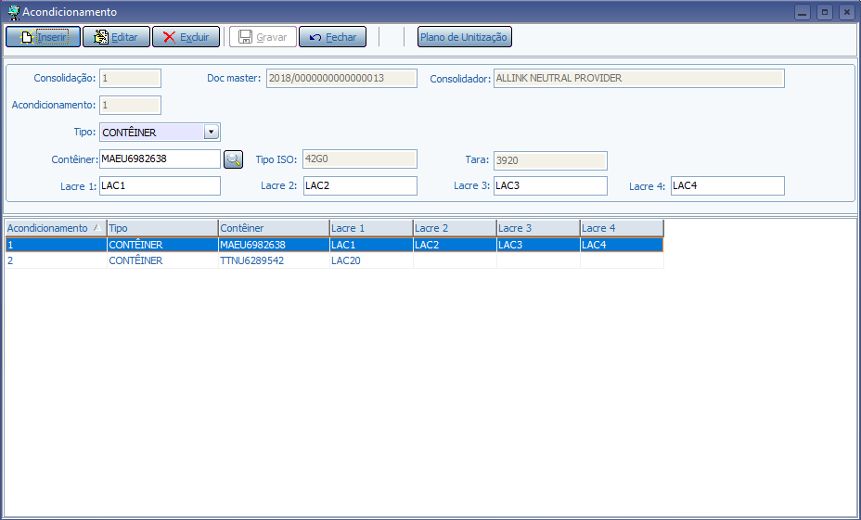Screen dimensions: 861x520
Task: Click the Acondicionamento number field
Action: pos(130,106)
